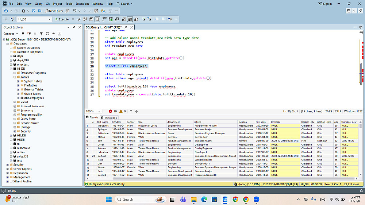The width and height of the screenshot is (365, 205).
Task: Pin the Object Explorer panel
Action: (x=74, y=27)
